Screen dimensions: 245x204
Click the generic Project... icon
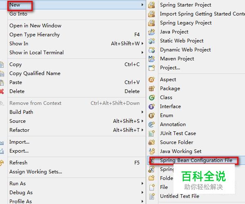click(x=151, y=68)
